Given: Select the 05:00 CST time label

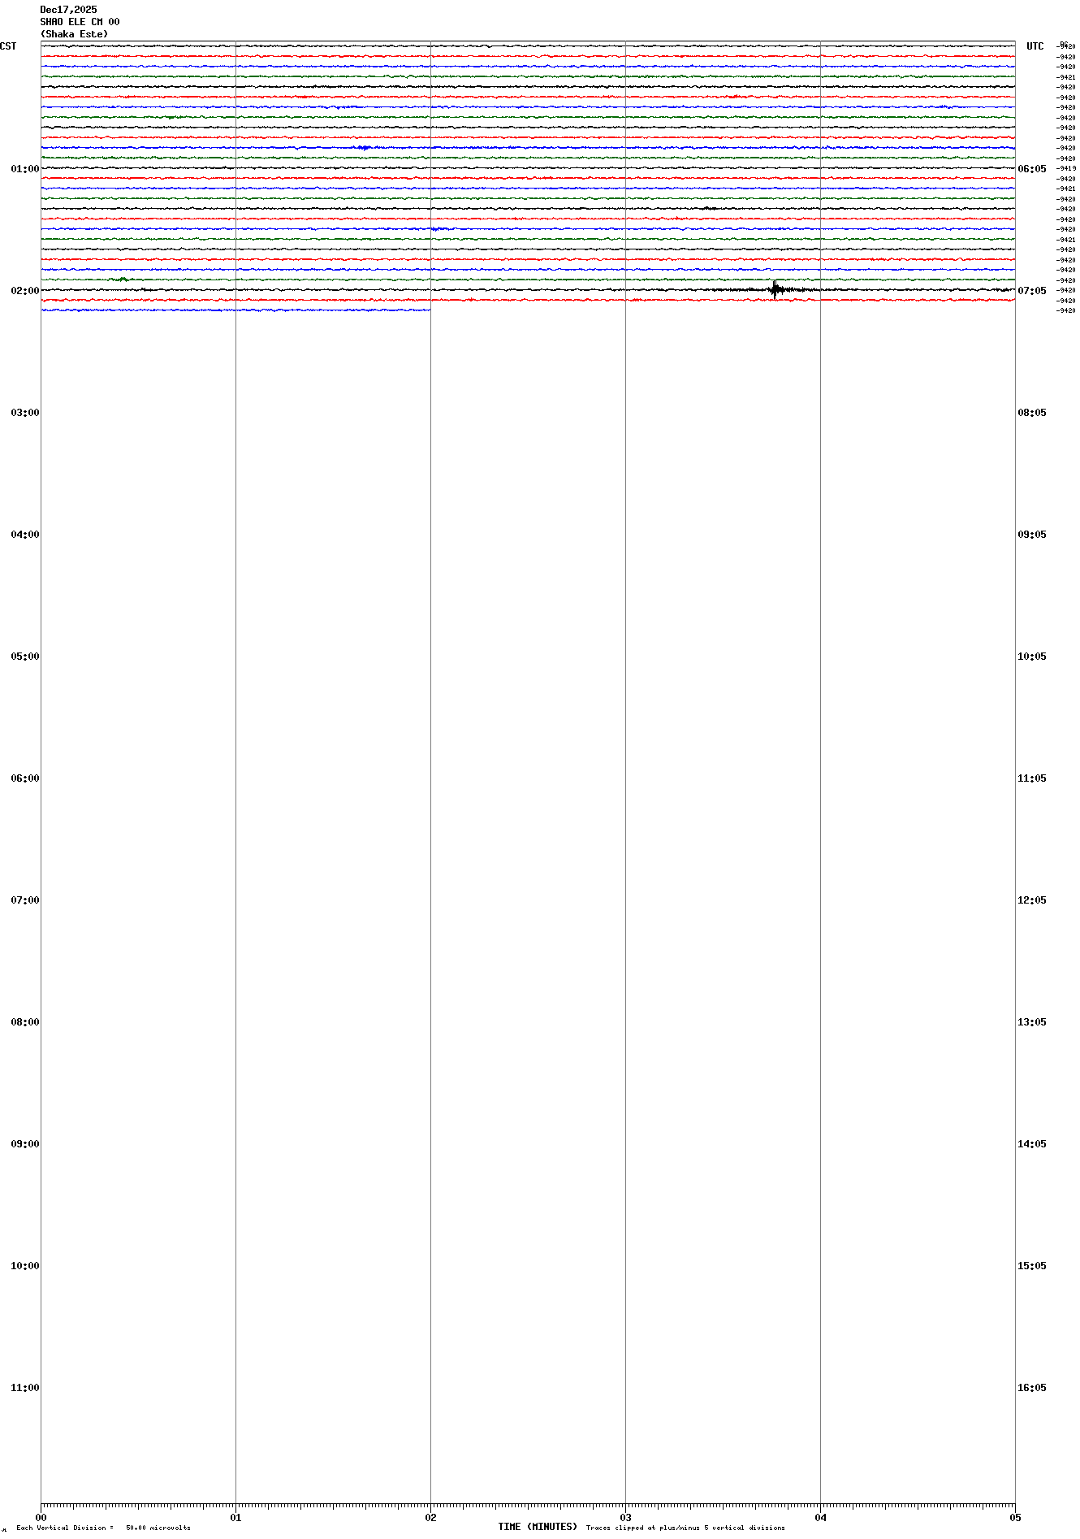Looking at the screenshot, I should click(x=24, y=657).
